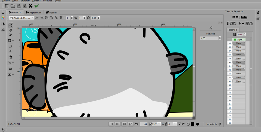This screenshot has height=132, width=261.
Task: Click the New project icon in main toolbar
Action: tap(7, 6)
